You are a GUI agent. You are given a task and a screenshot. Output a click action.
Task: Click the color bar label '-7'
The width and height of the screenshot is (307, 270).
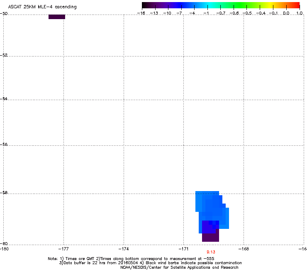coord(180,13)
